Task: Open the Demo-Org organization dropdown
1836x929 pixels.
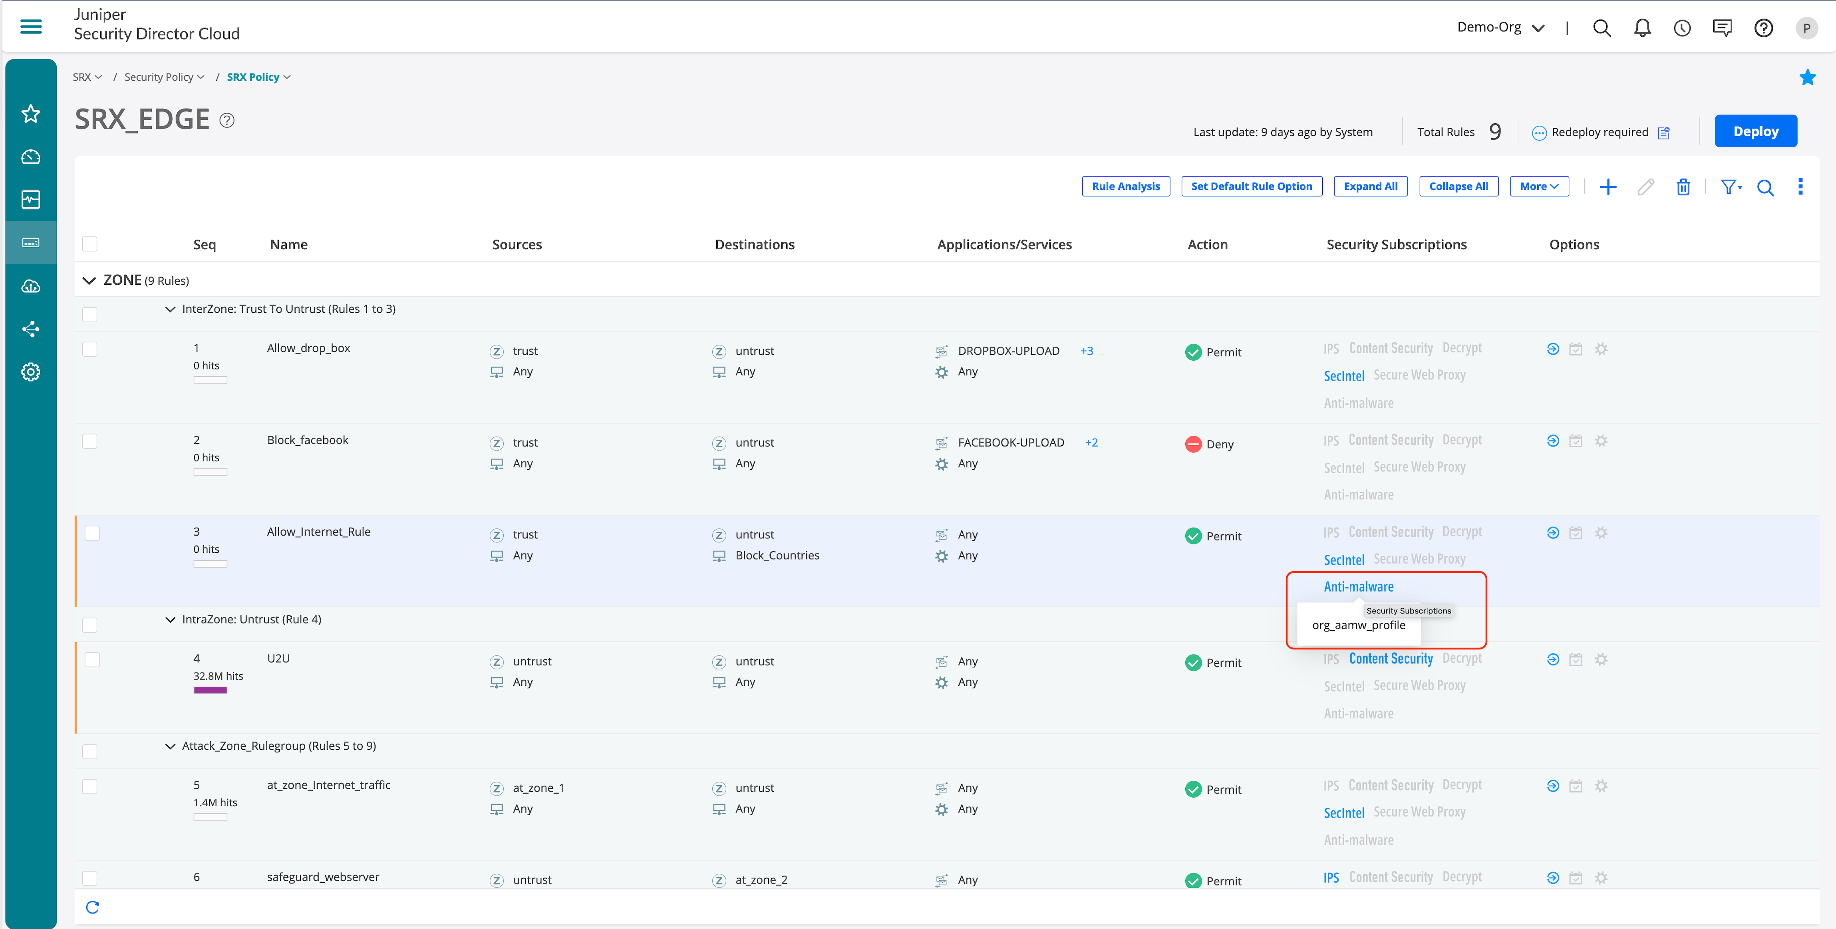Action: [x=1500, y=28]
